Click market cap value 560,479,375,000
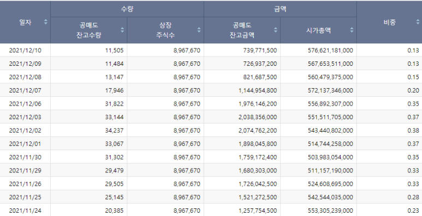422x216 pixels. pyautogui.click(x=330, y=77)
